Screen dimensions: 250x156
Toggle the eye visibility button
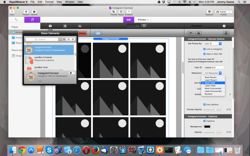191,33
